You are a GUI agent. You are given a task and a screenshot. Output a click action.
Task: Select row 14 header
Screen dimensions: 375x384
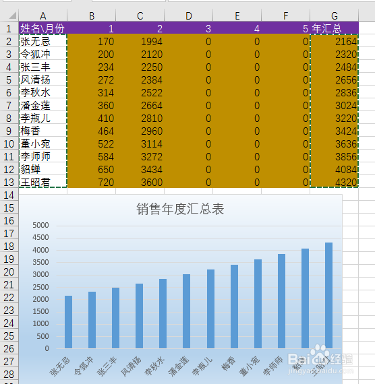(9, 195)
